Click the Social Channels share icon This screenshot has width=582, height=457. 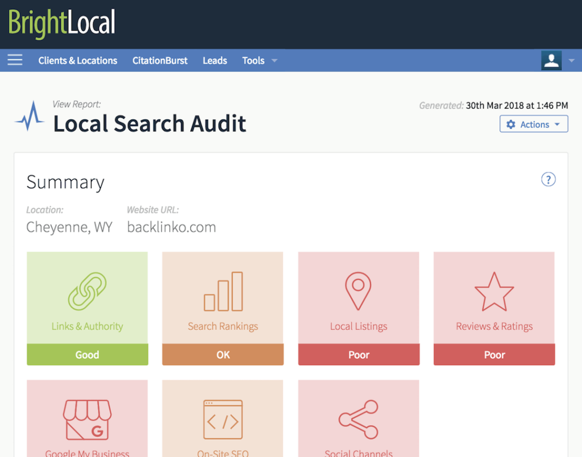coord(358,419)
